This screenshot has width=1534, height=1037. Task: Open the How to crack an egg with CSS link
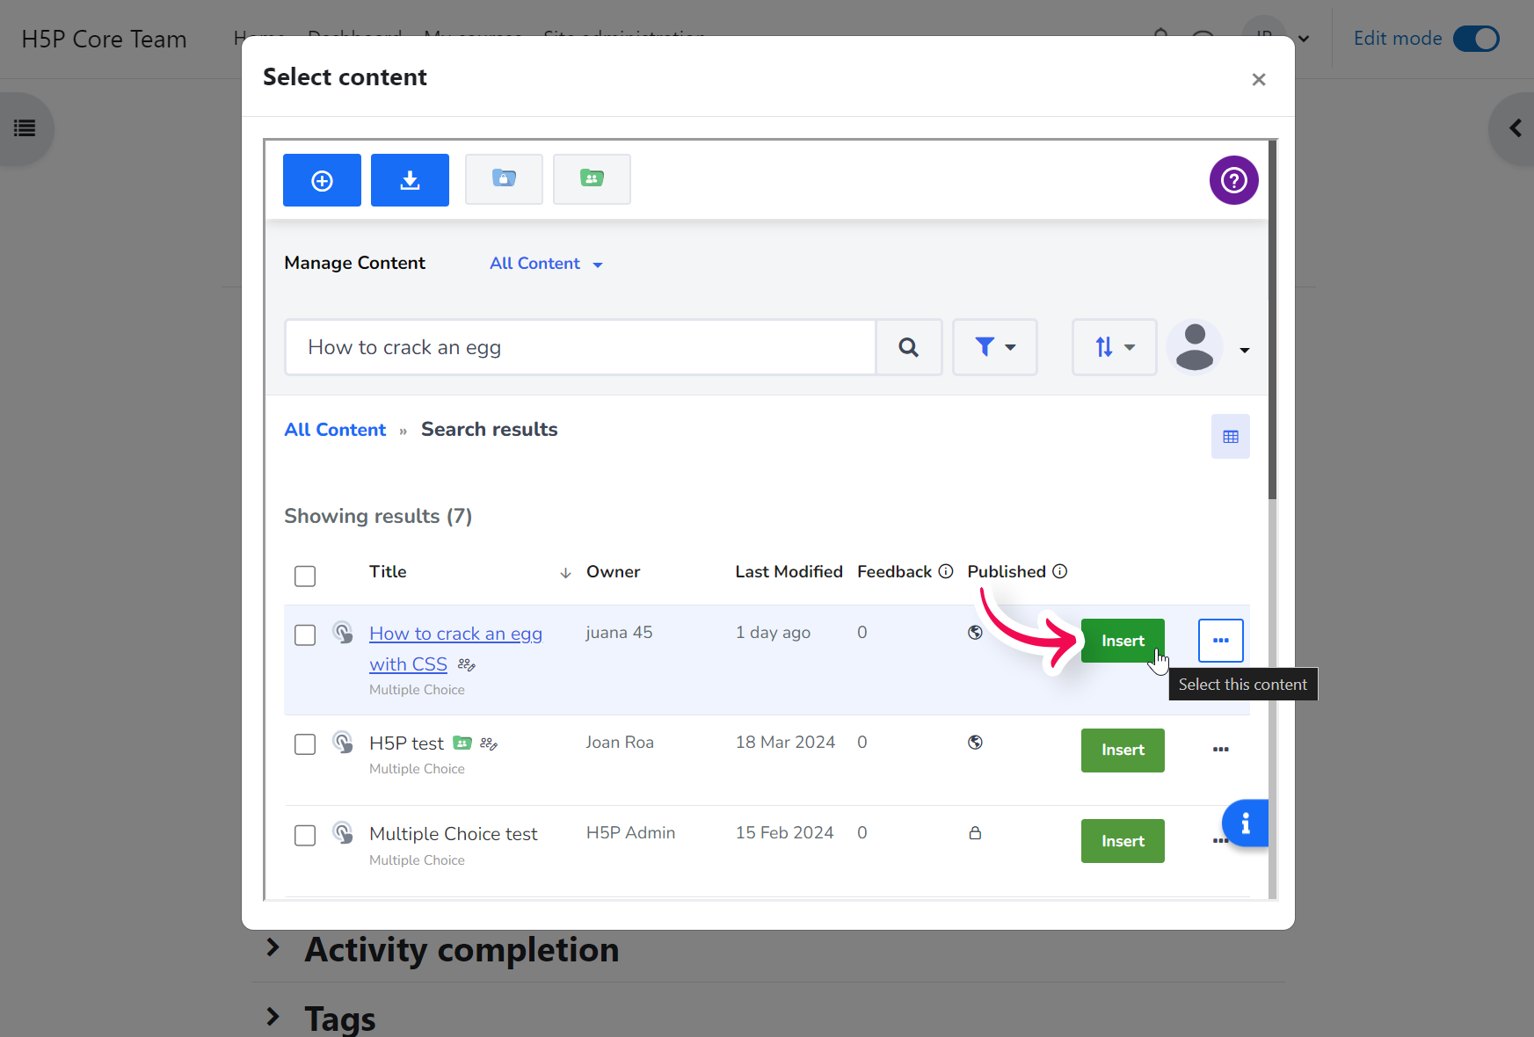[455, 633]
